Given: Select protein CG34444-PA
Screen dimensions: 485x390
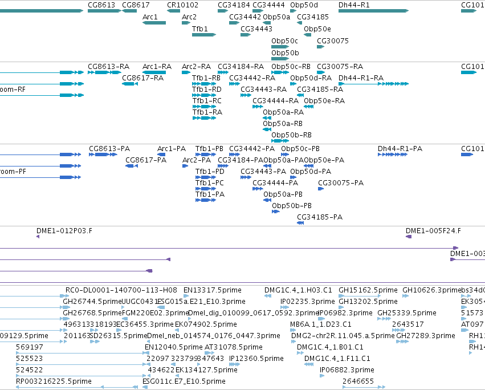Looking at the screenshot, I should coord(275,183).
